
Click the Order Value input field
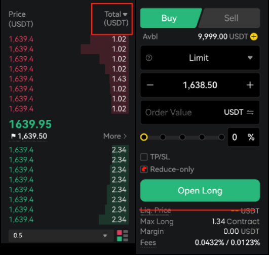pyautogui.click(x=200, y=112)
